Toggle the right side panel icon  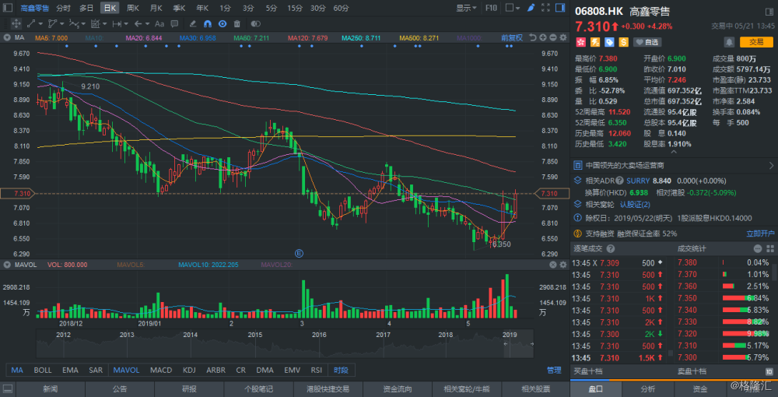(560, 8)
